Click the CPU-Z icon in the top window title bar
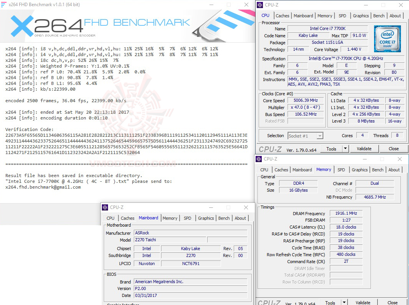This screenshot has width=409, height=305. (259, 5)
